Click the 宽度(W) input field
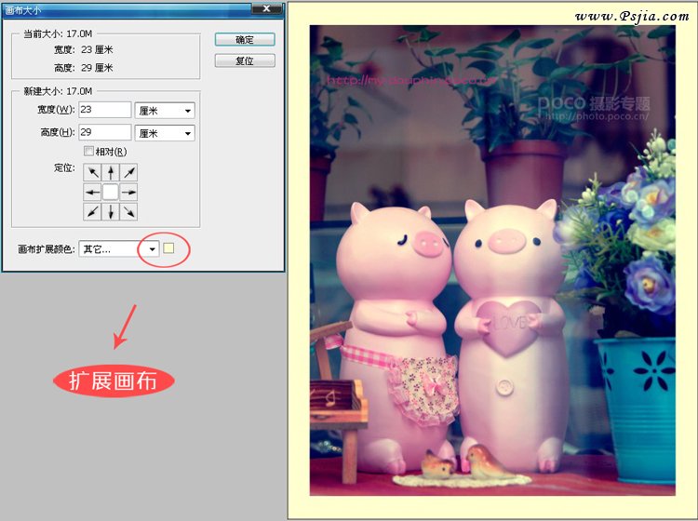The image size is (698, 521). (105, 110)
